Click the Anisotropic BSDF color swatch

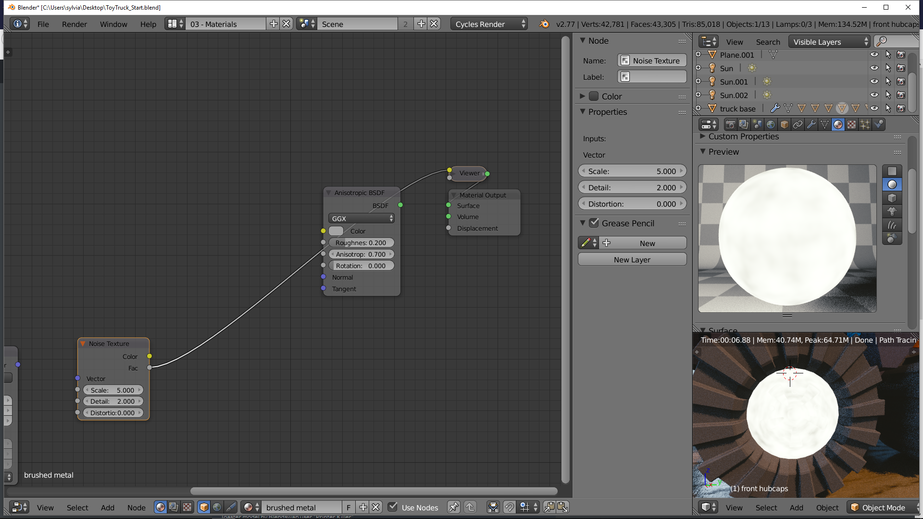tap(336, 231)
